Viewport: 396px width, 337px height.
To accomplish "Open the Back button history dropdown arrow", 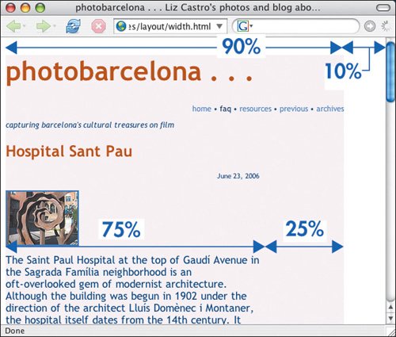I will pos(25,26).
